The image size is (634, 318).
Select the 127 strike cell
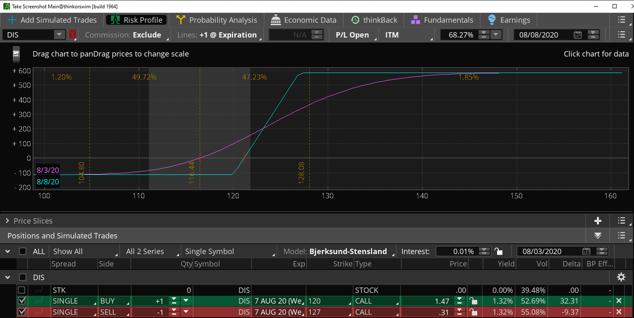(x=329, y=312)
